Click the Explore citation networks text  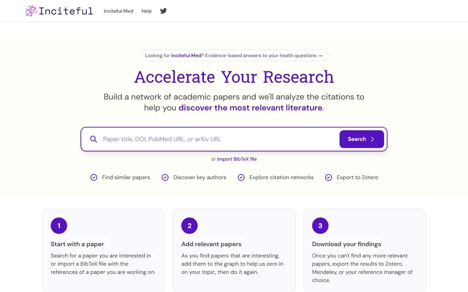tap(282, 177)
